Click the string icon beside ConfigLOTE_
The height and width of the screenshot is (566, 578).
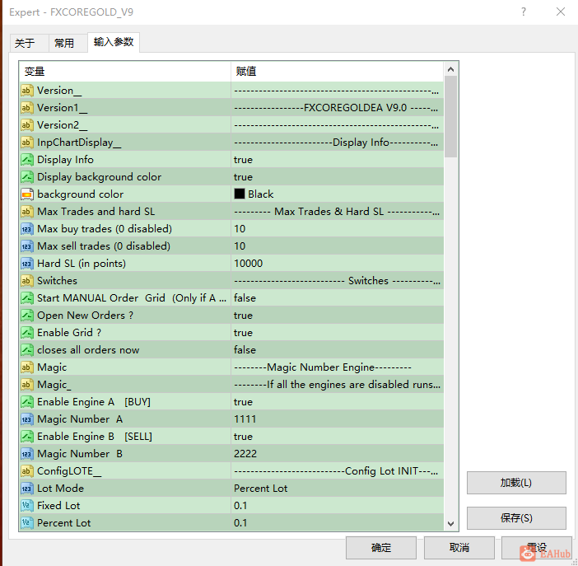27,471
